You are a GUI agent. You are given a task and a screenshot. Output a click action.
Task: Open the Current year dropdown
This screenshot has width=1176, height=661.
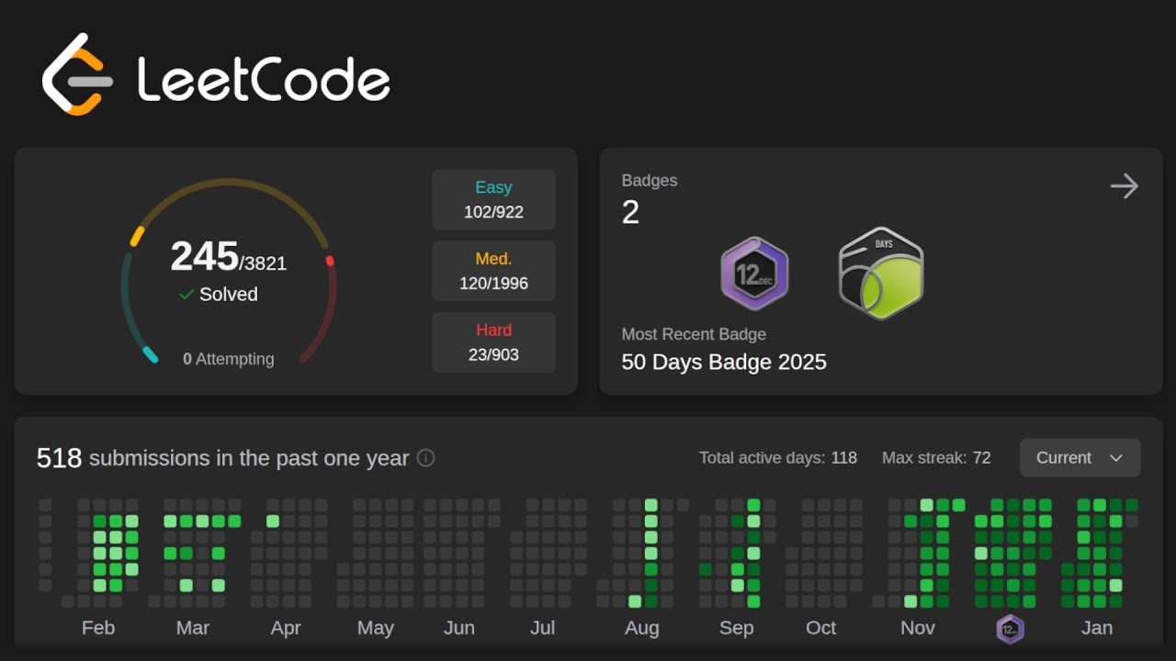[1080, 457]
